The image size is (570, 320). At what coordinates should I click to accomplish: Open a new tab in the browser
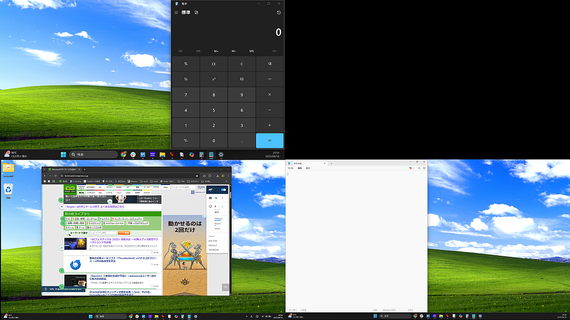click(84, 169)
